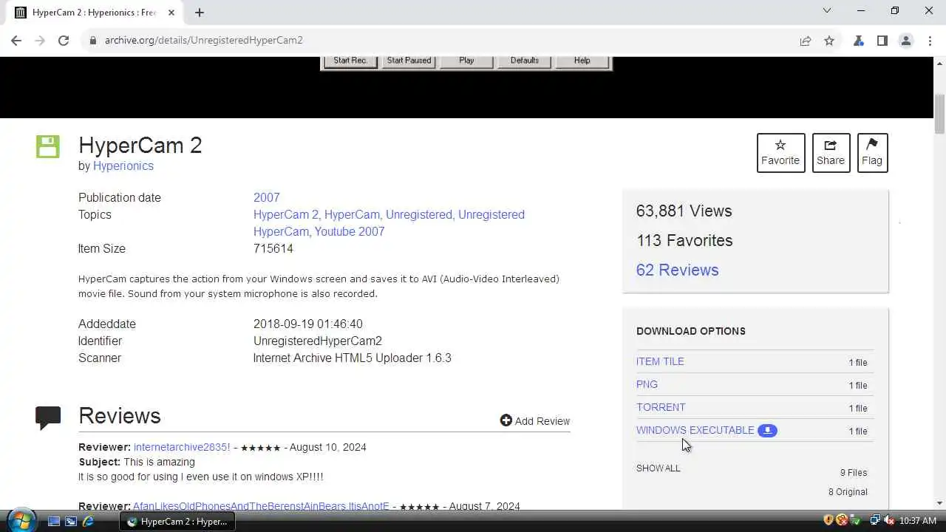Open the 62 Reviews link

678,270
